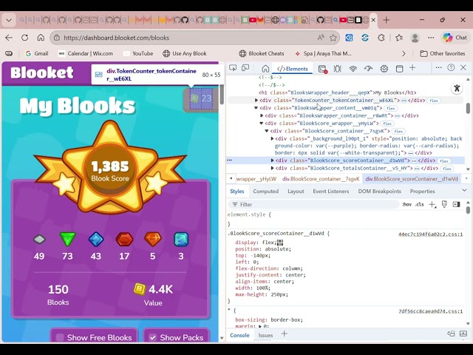Open the Gmail bookmark
473x355 pixels.
37,53
